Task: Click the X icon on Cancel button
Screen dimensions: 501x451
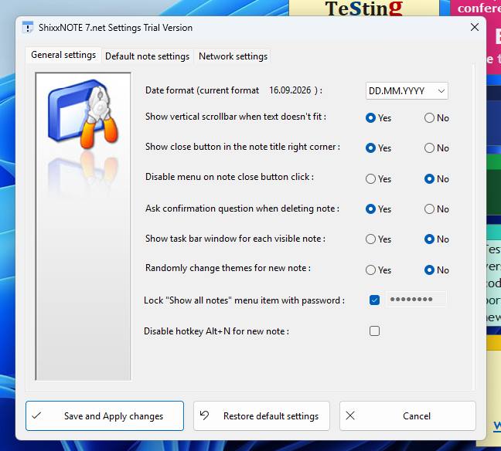Action: point(350,415)
